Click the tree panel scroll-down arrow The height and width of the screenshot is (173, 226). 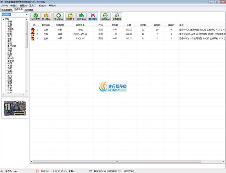click(26, 92)
